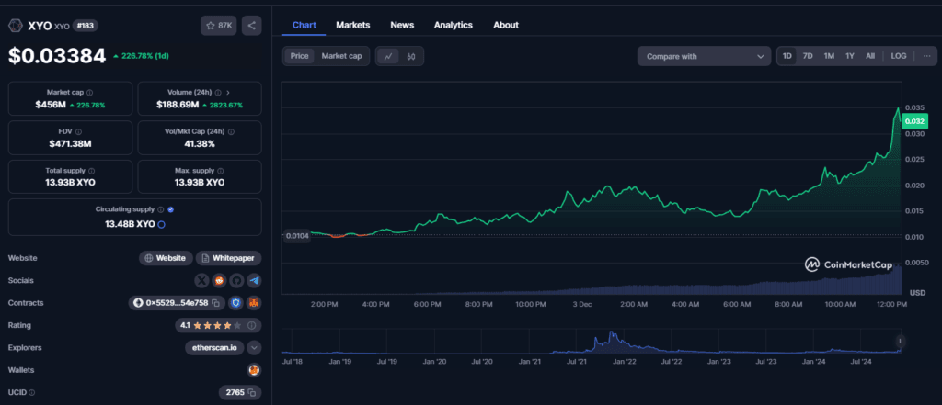Add XYO to watchlist via star button
Image resolution: width=942 pixels, height=405 pixels.
point(219,26)
